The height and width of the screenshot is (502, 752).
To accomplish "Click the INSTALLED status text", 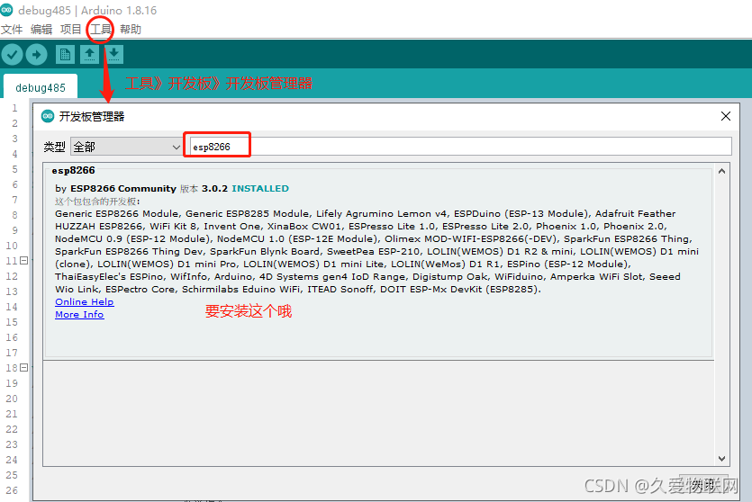I will pos(260,188).
